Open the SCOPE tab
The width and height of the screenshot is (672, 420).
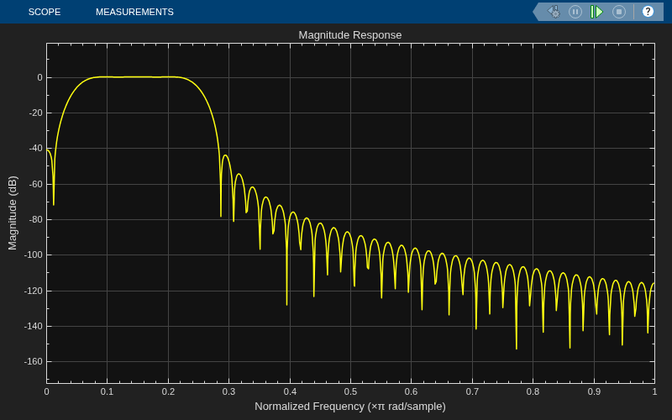coord(45,12)
